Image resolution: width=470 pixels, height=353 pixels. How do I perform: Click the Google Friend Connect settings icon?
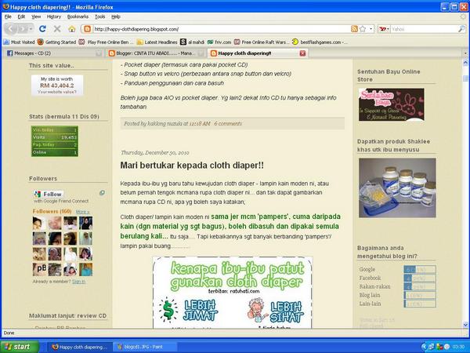102,193
